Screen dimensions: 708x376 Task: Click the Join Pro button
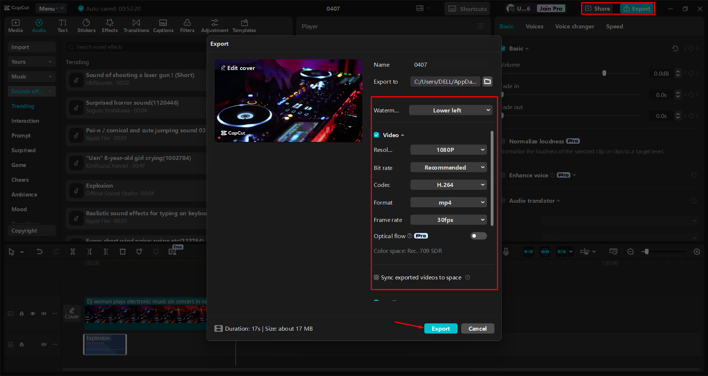pos(550,8)
